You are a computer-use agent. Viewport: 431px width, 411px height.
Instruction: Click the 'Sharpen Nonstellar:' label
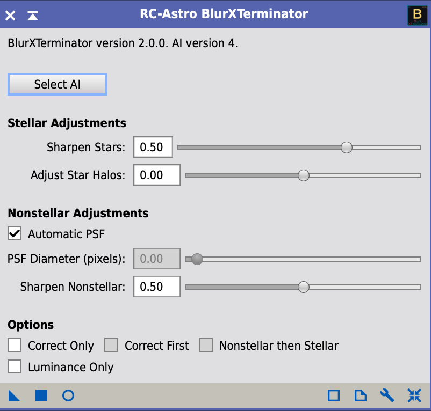[73, 287]
